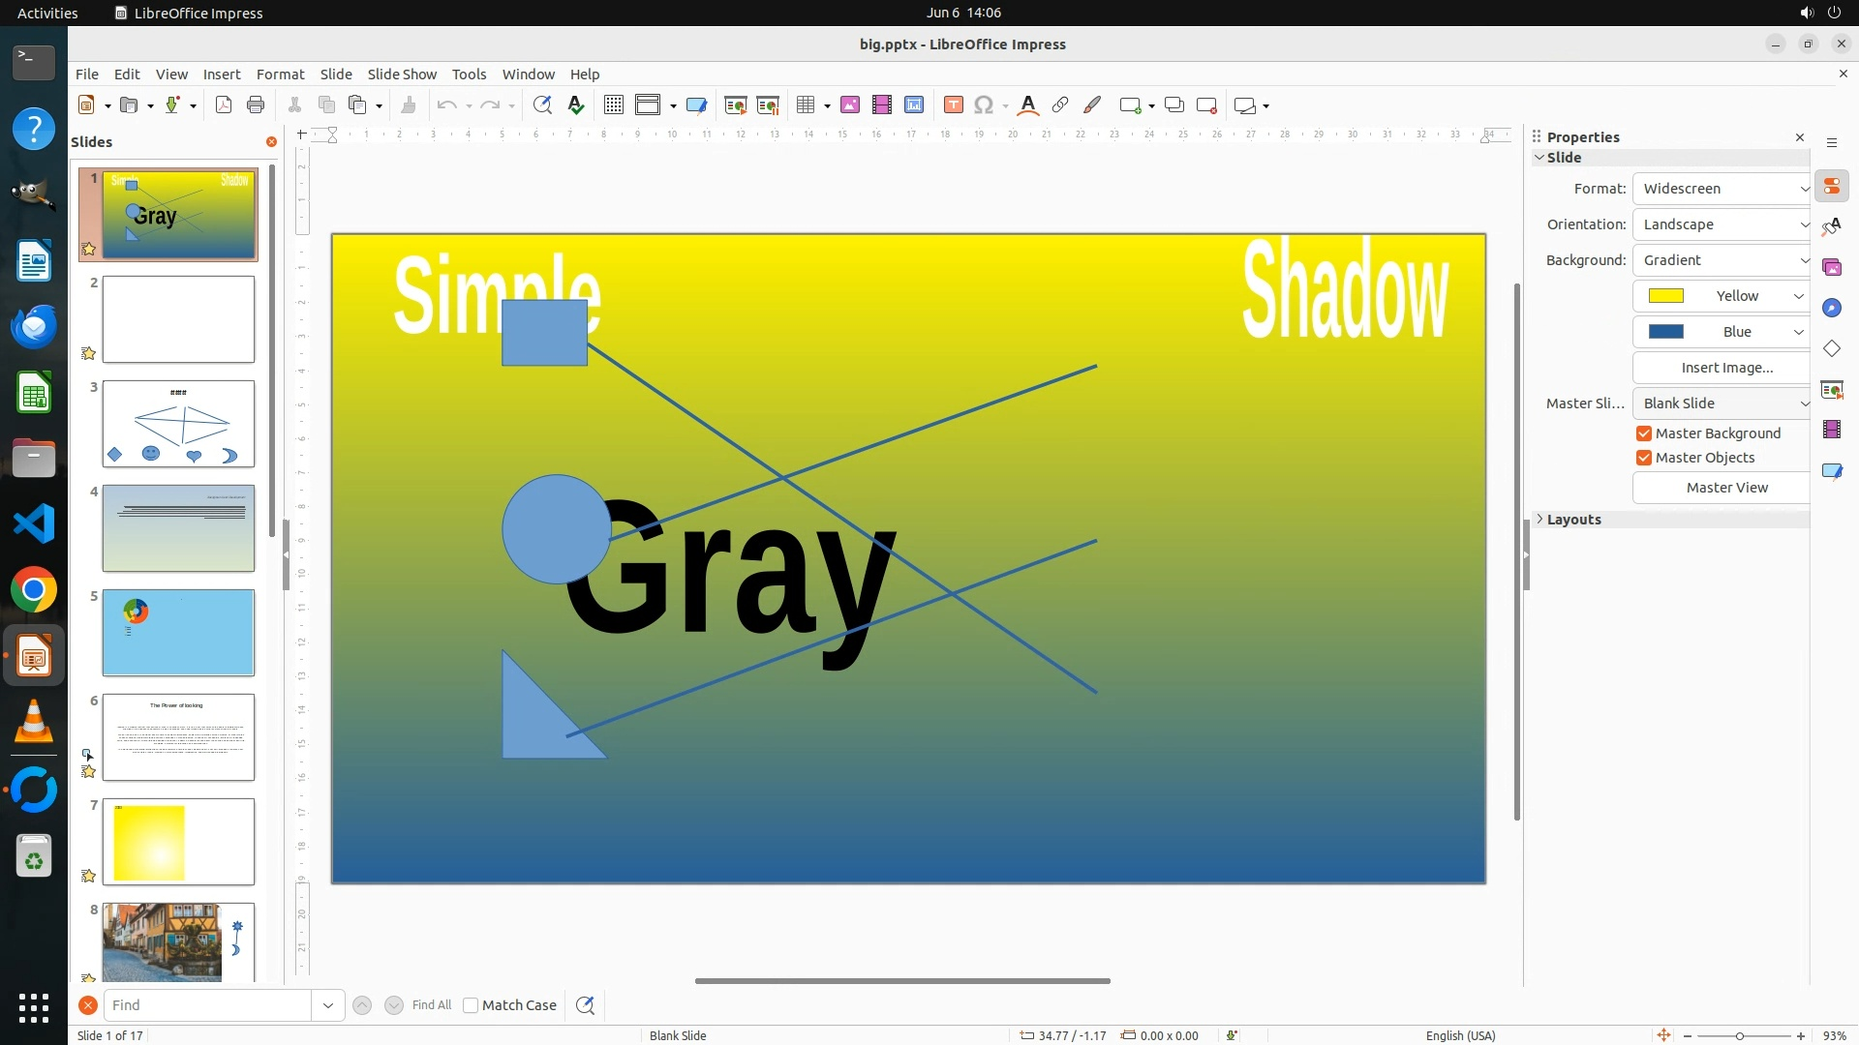
Task: Click the Print icon in toolbar
Action: coord(256,105)
